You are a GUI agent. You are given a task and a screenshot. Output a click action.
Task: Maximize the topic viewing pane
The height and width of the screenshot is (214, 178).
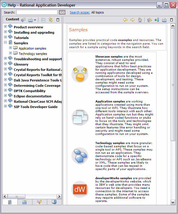pyautogui.click(x=172, y=20)
